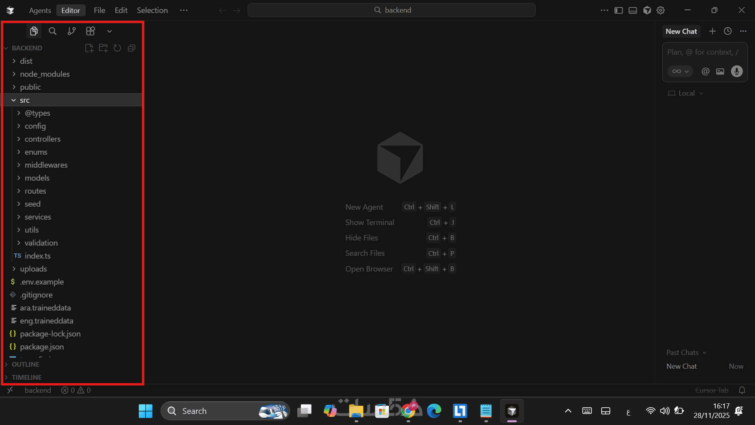Viewport: 755px width, 425px height.
Task: Toggle the primary sidebar layout icon
Action: click(x=619, y=10)
